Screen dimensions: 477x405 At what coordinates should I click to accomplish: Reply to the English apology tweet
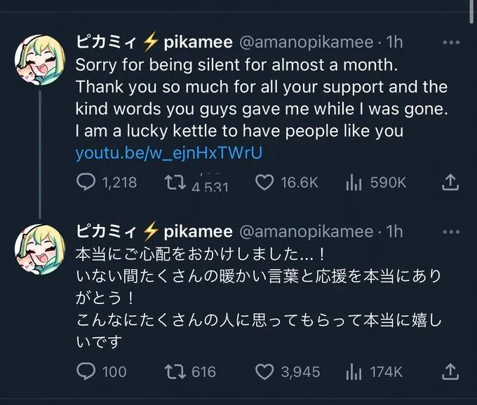point(86,183)
